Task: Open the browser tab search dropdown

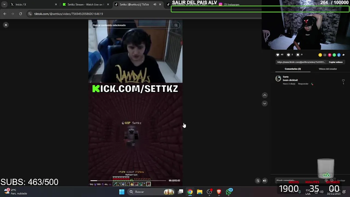Action: click(x=4, y=4)
